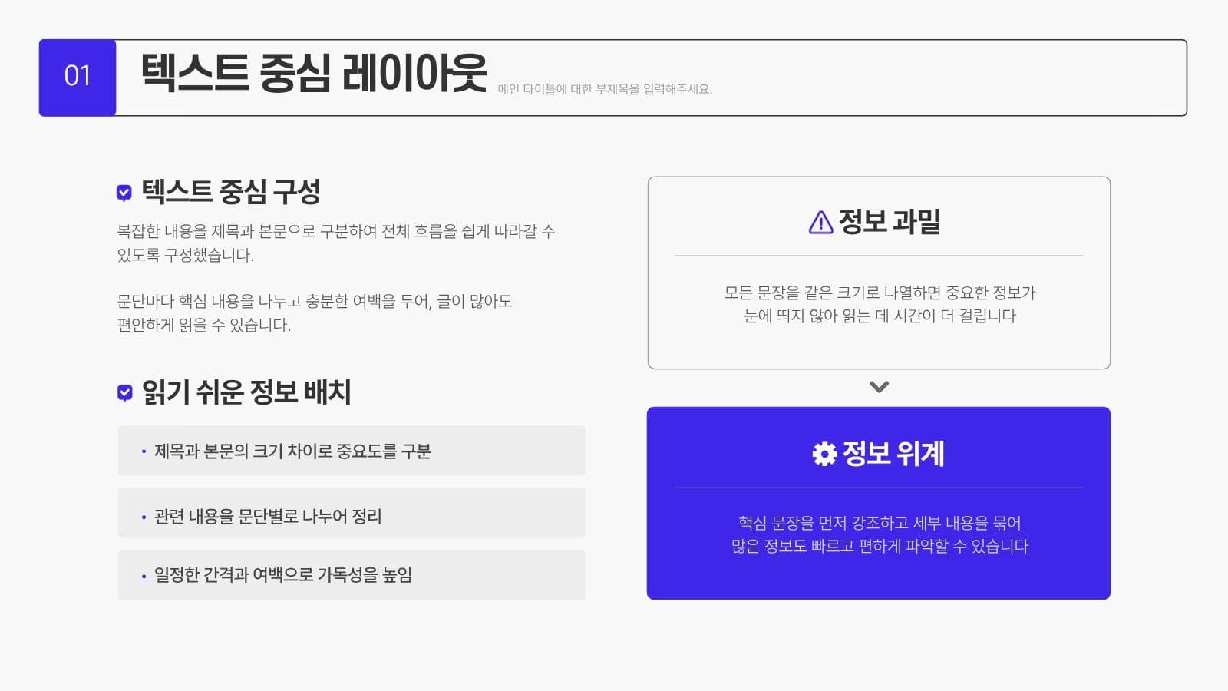
Task: Click the text 눈에 띄지 않아 읽는 데 시간이 더 걸립니다
Action: pyautogui.click(x=880, y=316)
